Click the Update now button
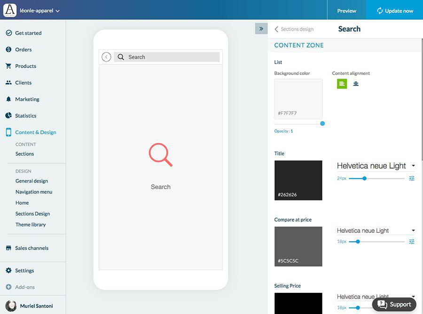The width and height of the screenshot is (423, 314). 395,10
